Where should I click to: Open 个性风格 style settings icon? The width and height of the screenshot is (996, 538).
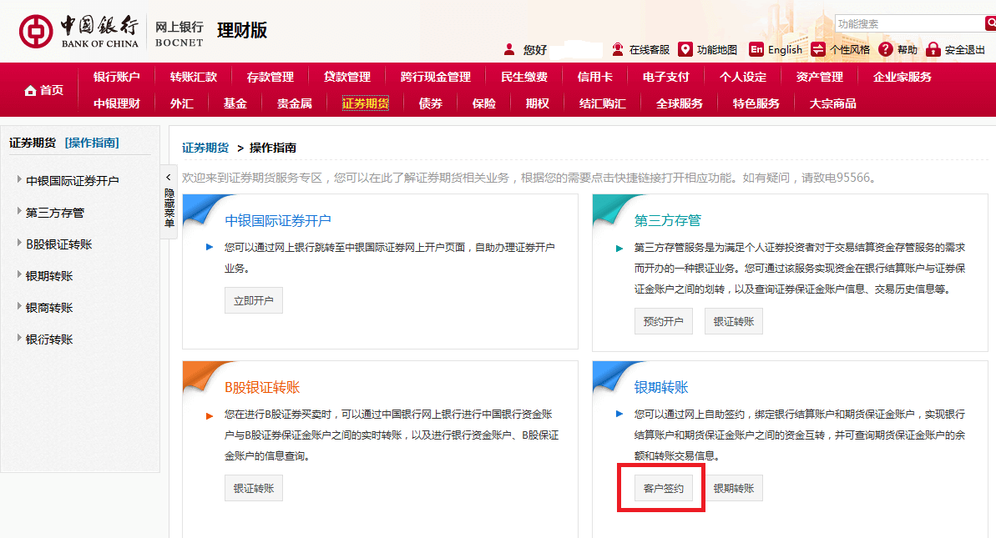click(818, 49)
